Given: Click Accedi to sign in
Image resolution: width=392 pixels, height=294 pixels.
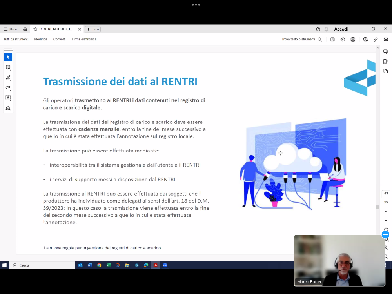Looking at the screenshot, I should coord(341,29).
